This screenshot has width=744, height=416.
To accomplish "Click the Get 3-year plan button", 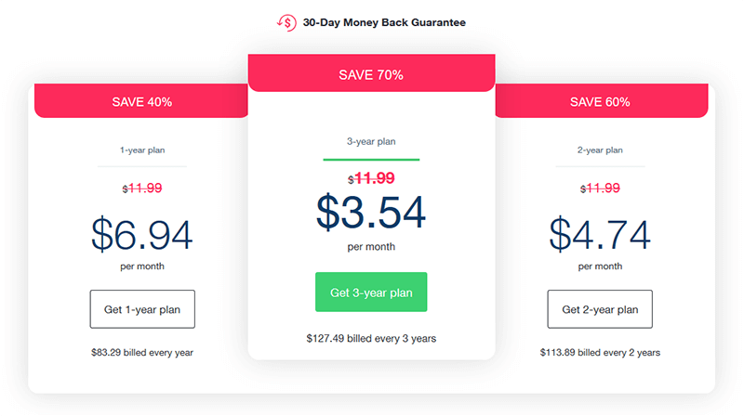I will pyautogui.click(x=371, y=292).
